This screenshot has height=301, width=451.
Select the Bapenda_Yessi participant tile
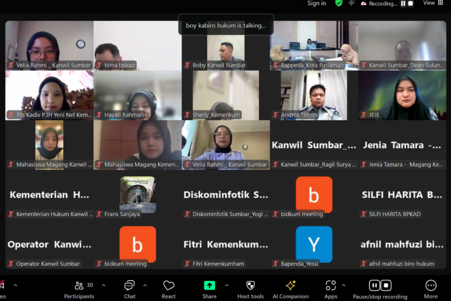314,245
